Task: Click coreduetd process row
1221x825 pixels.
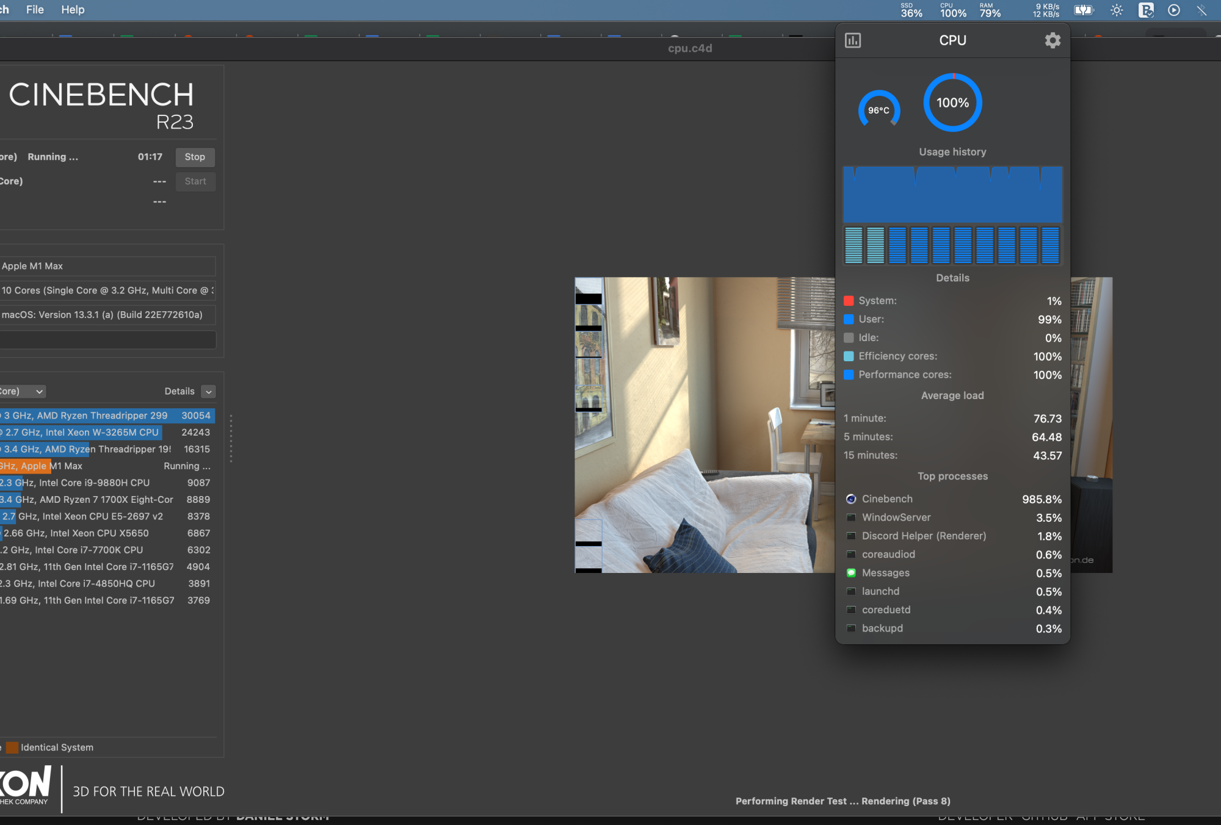Action: pos(952,610)
